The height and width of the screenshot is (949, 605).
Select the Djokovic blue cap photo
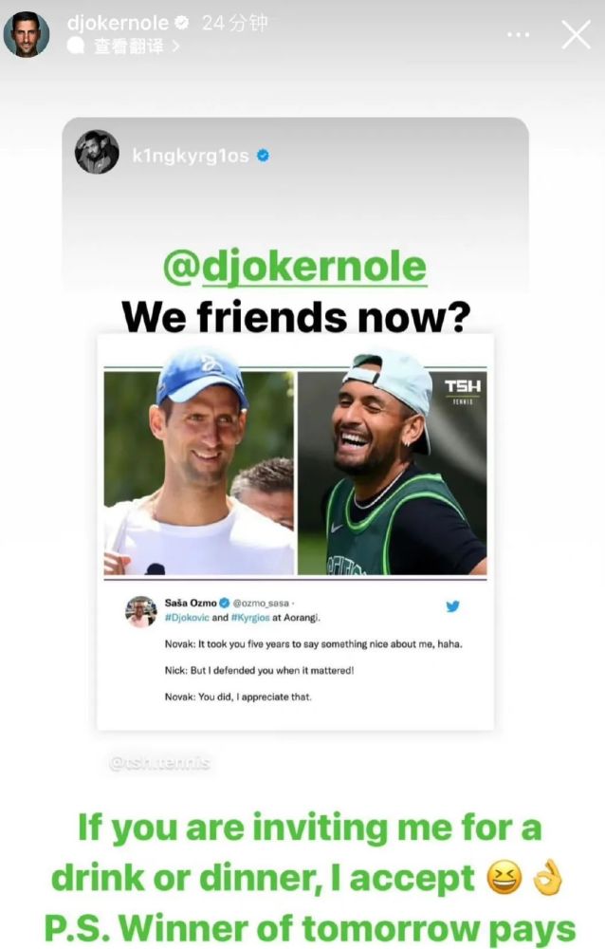point(199,473)
